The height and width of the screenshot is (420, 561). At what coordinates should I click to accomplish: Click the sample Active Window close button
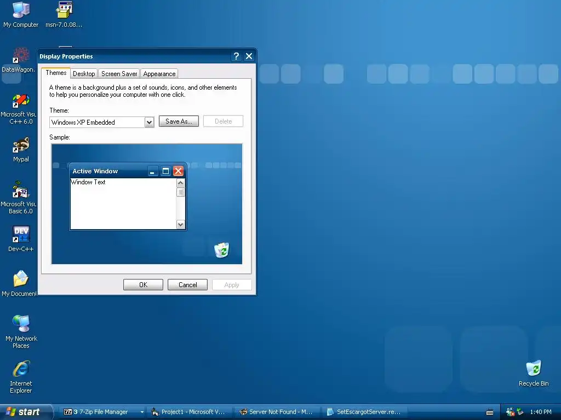pyautogui.click(x=178, y=171)
